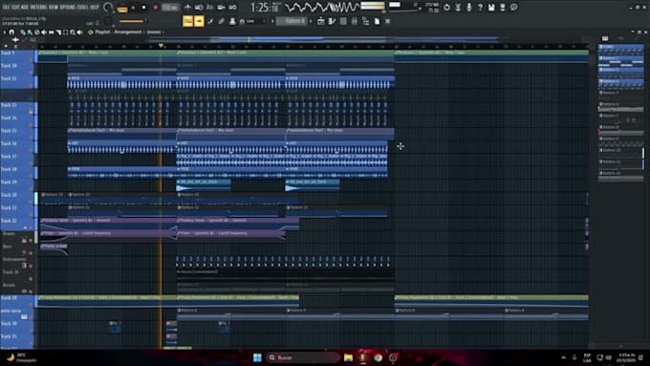Click the Vocals track eye icon

tap(24, 291)
